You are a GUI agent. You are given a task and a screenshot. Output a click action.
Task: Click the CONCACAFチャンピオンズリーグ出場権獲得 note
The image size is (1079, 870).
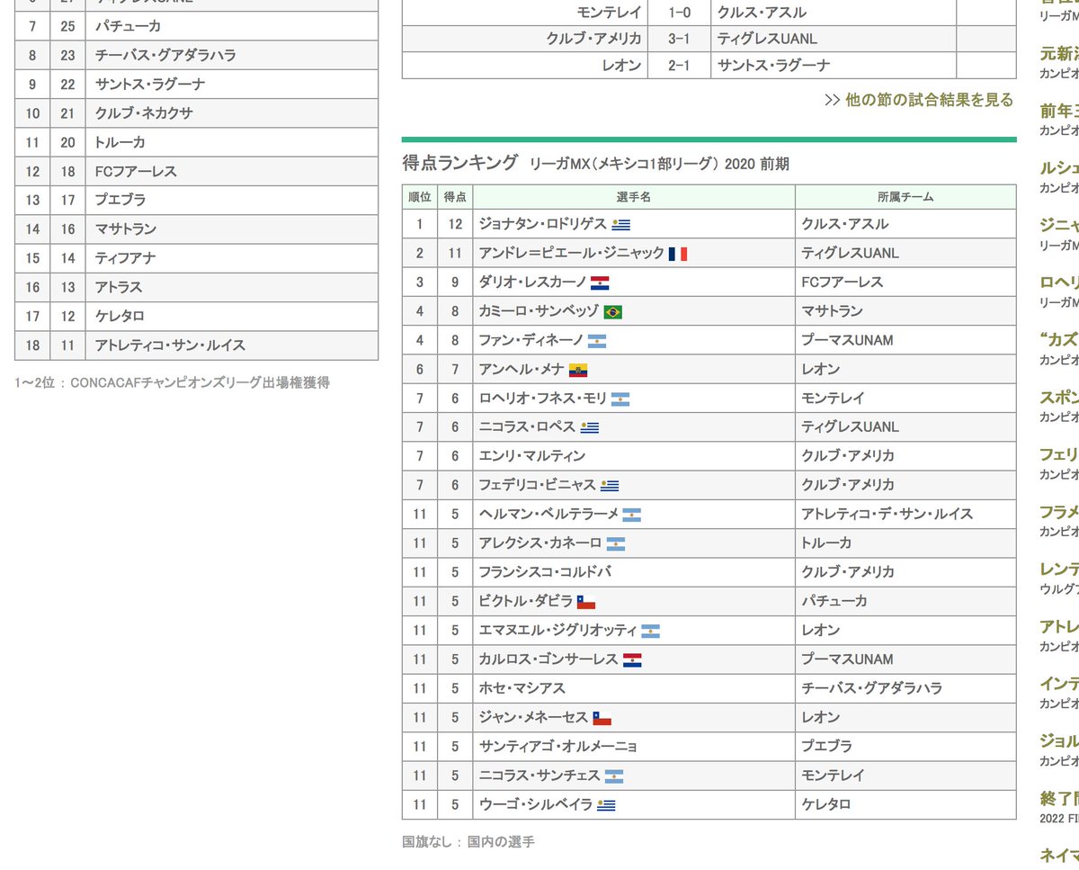172,382
